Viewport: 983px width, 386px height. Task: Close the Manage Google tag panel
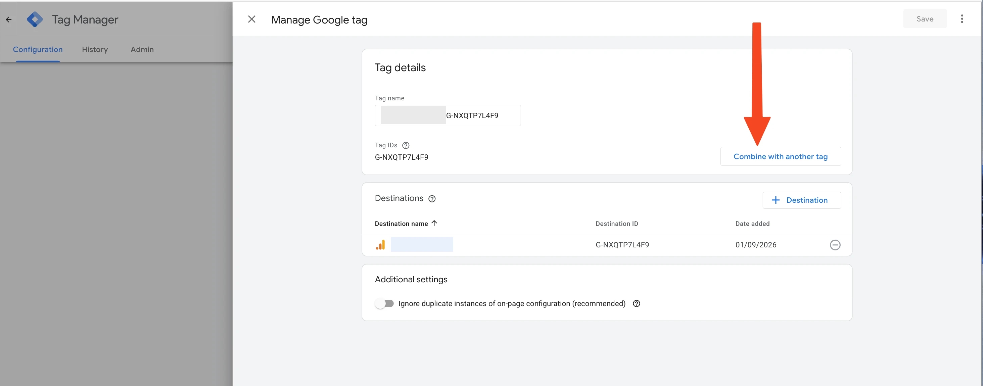tap(251, 19)
